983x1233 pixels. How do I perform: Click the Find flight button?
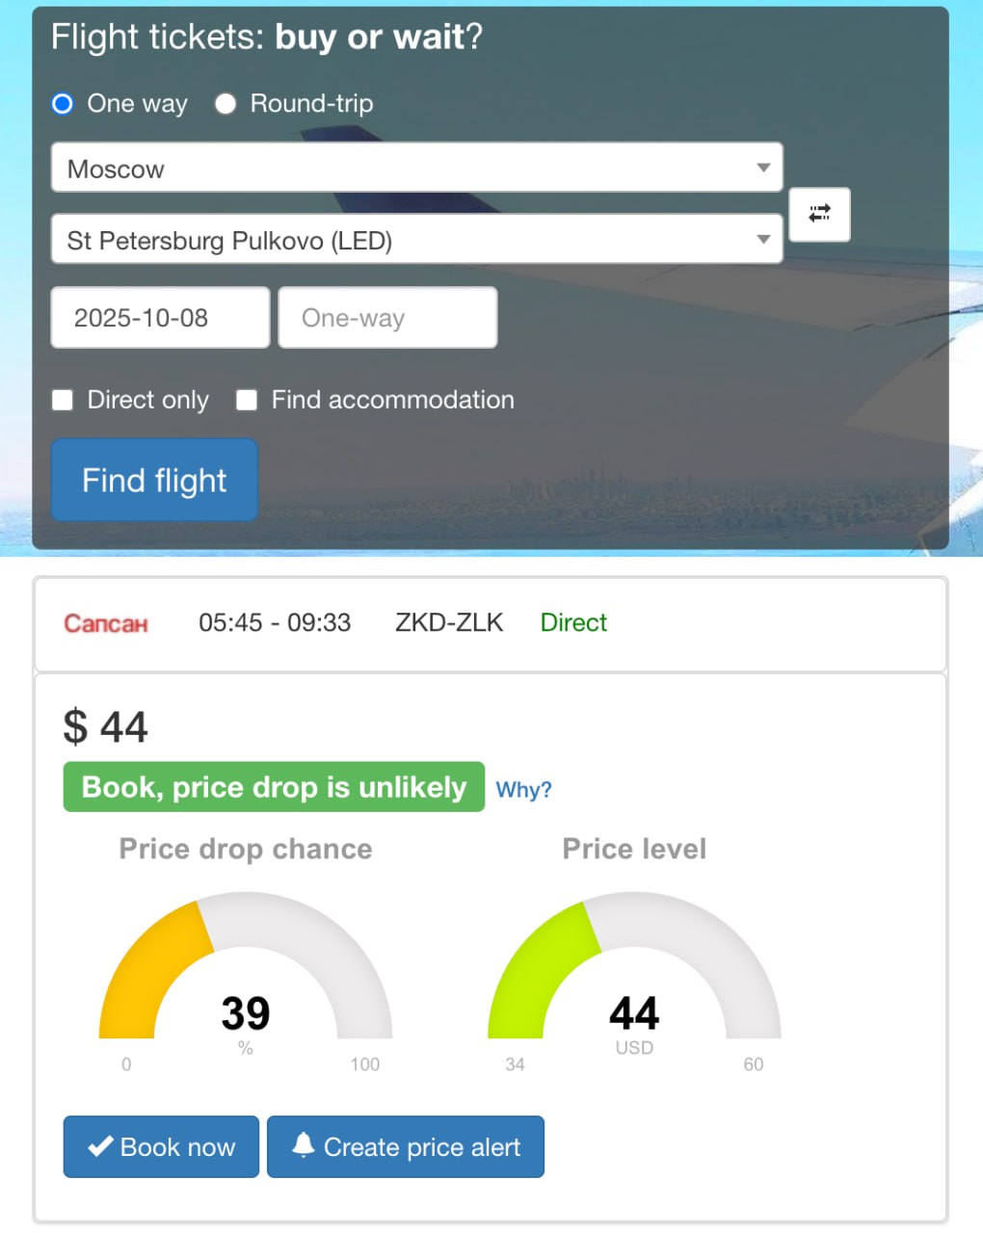[x=154, y=480]
